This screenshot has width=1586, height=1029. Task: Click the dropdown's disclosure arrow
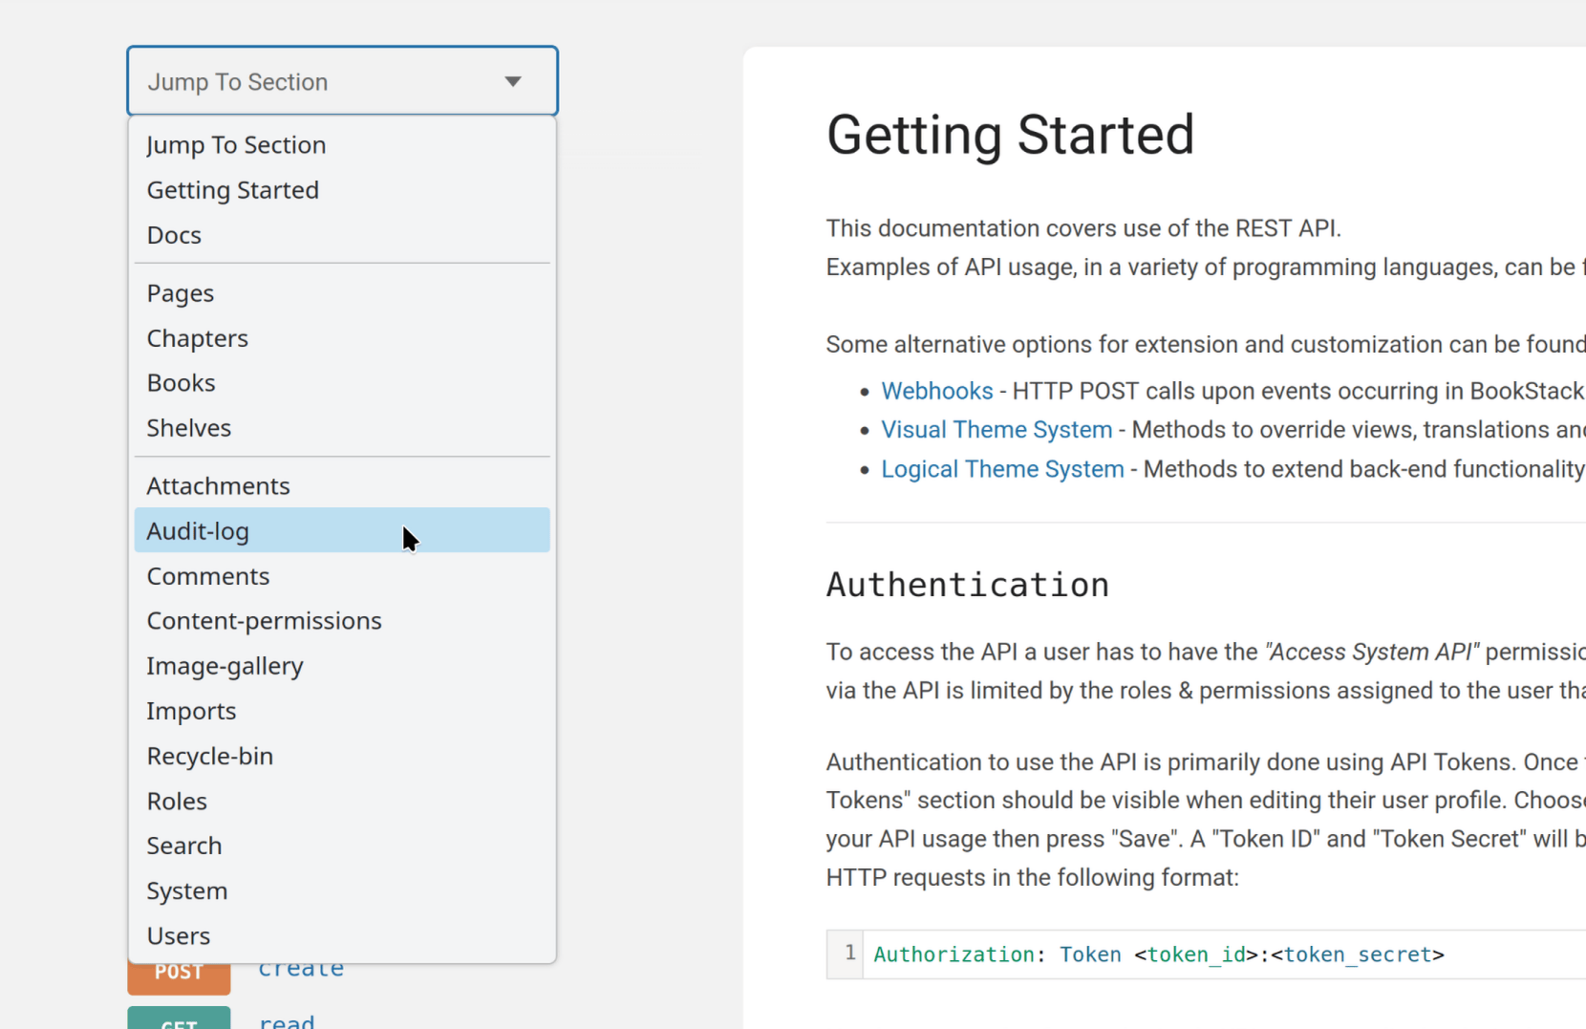(513, 81)
